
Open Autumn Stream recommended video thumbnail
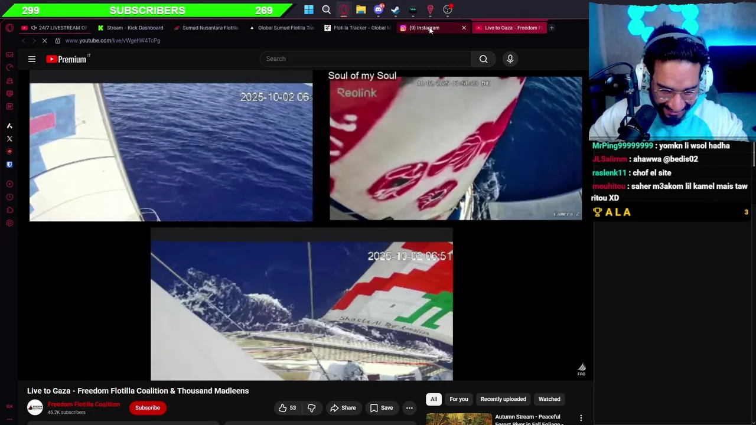[459, 419]
